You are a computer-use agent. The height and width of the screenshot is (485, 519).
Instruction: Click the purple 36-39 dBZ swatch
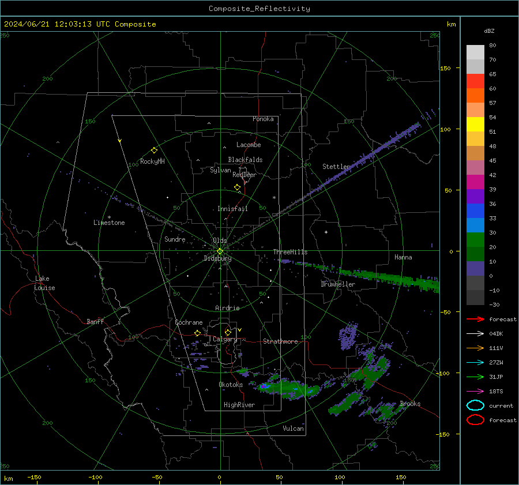pyautogui.click(x=475, y=197)
